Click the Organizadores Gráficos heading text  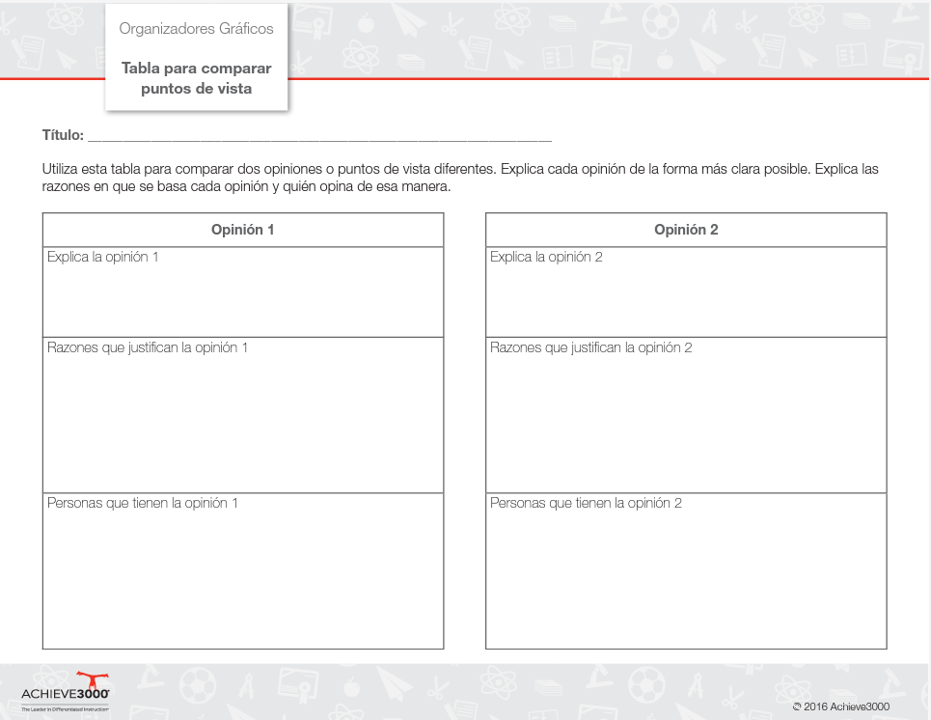196,29
